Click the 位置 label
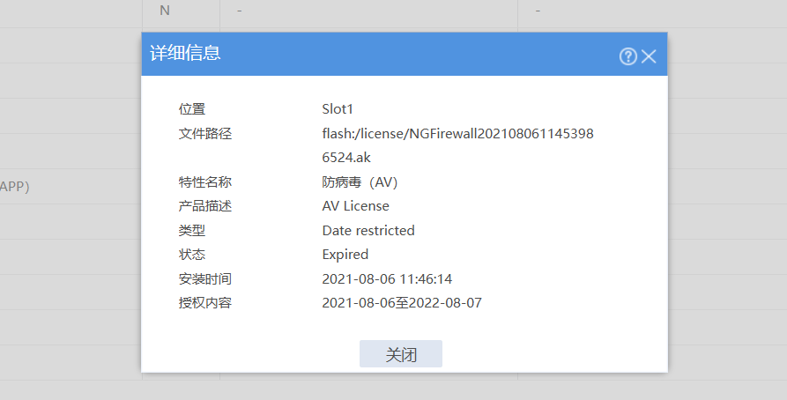 (192, 109)
